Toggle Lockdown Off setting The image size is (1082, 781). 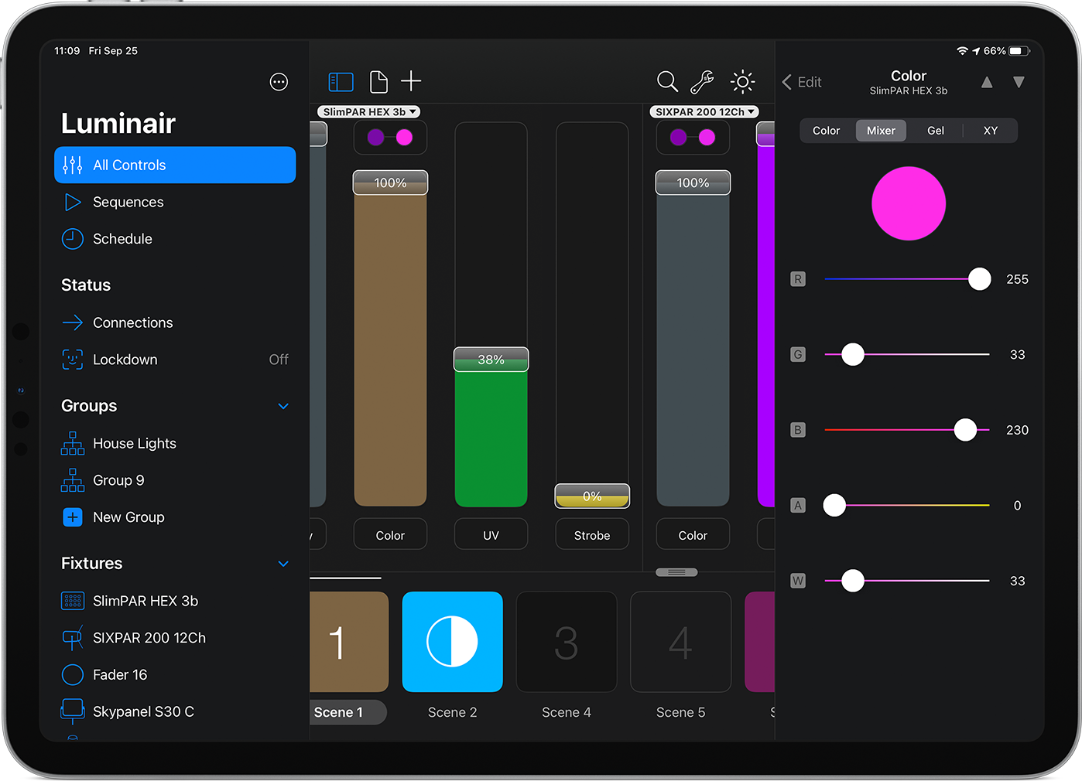pos(175,360)
